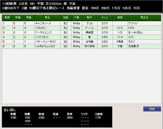Click the 馬名 column header
This screenshot has width=163, height=129.
(47, 17)
